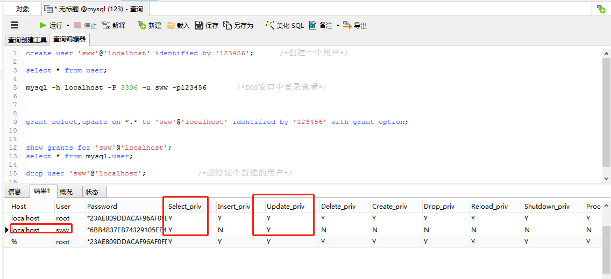The image size is (611, 279).
Task: Click the show grants for line
Action: (98, 148)
